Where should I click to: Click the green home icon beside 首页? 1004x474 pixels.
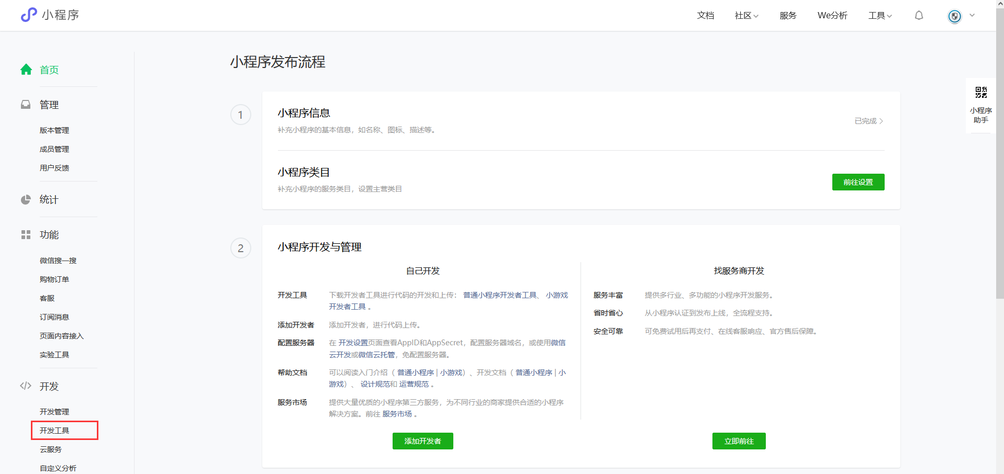pos(26,70)
